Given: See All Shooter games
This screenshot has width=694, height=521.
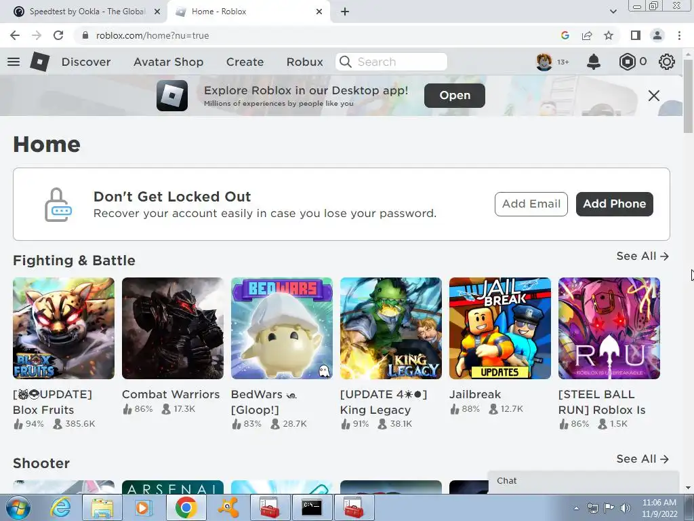Looking at the screenshot, I should pos(642,459).
